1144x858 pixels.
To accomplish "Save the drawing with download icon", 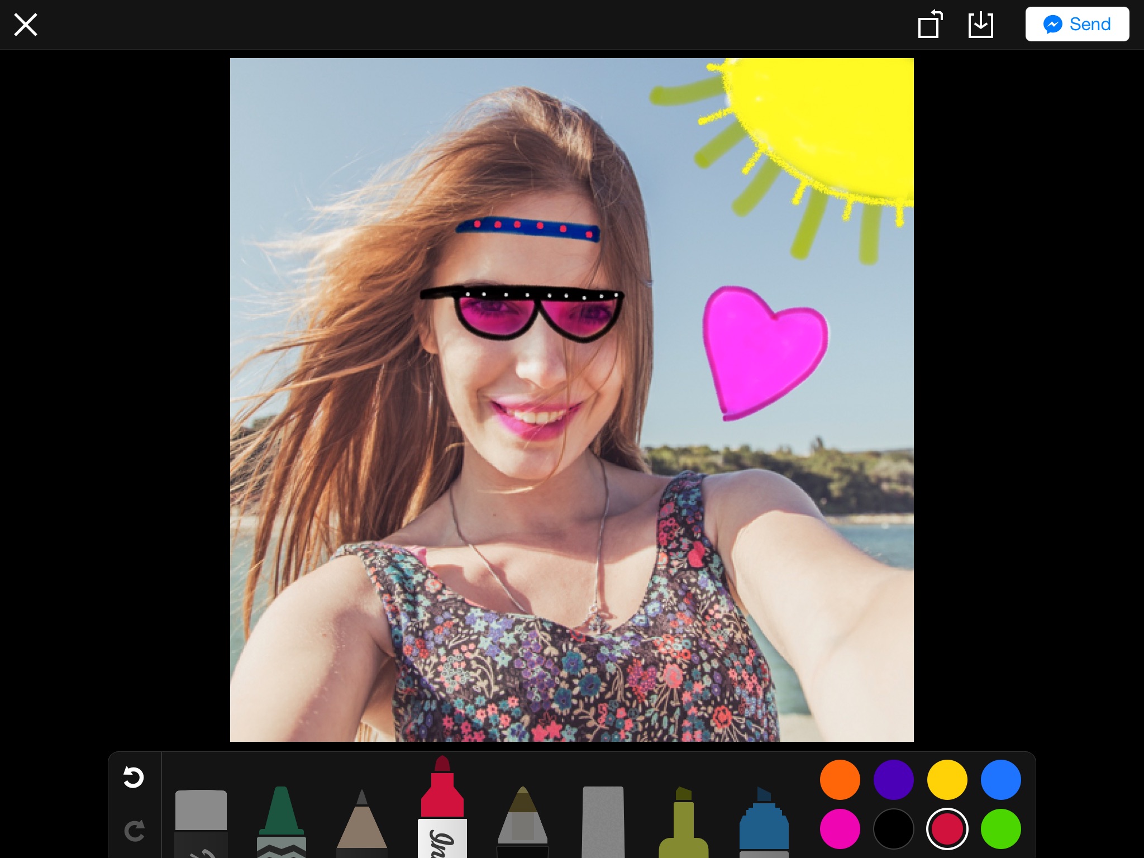I will click(981, 25).
